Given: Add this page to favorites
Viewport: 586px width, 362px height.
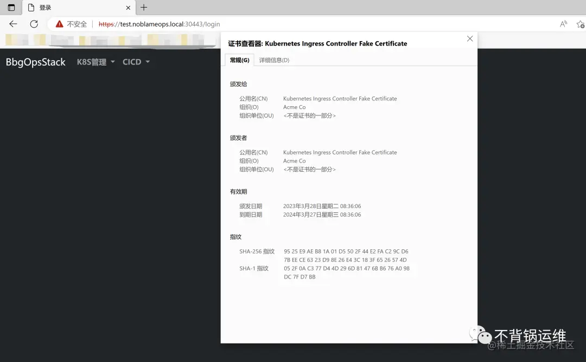Looking at the screenshot, I should pos(581,24).
